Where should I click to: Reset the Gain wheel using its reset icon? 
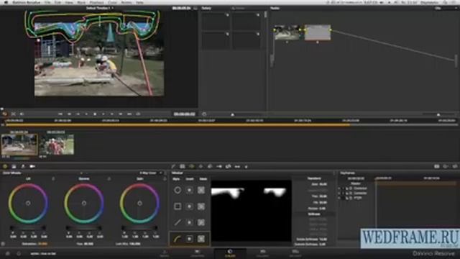tap(165, 179)
